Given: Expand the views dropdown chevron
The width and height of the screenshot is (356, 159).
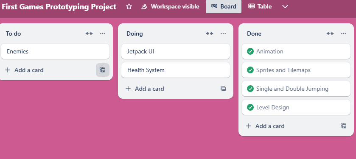Looking at the screenshot, I should (x=285, y=7).
